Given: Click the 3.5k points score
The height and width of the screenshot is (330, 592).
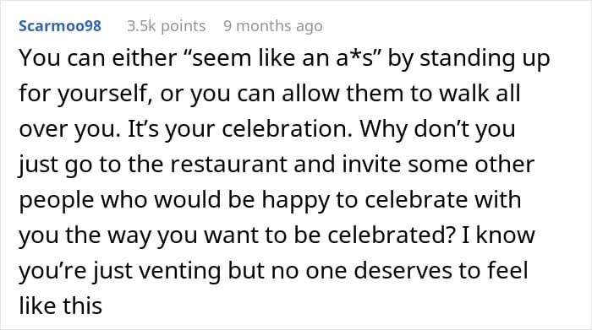Looking at the screenshot, I should 166,26.
